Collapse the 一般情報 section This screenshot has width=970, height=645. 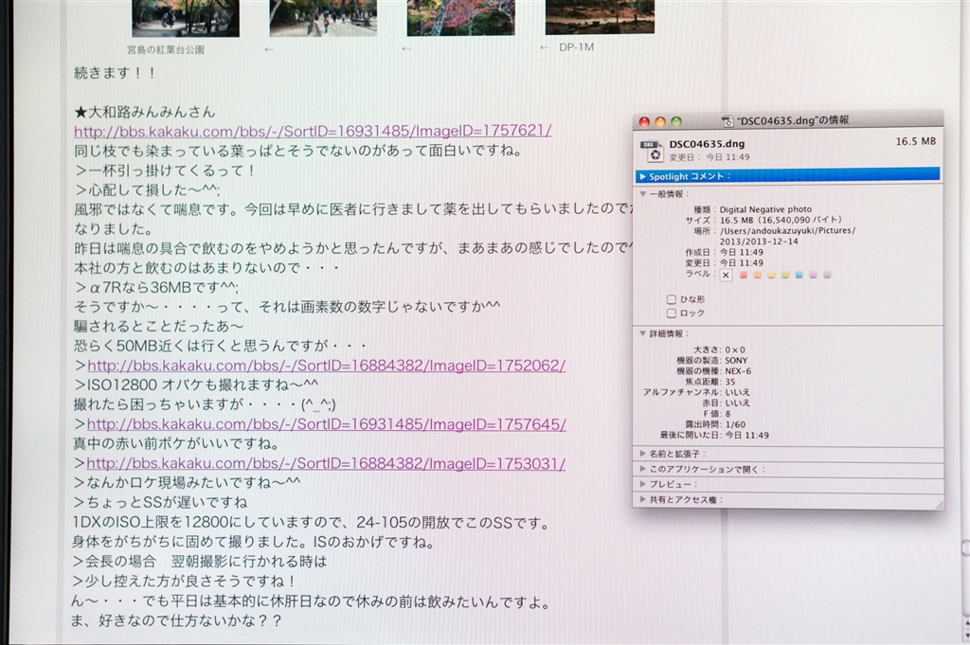coord(643,193)
